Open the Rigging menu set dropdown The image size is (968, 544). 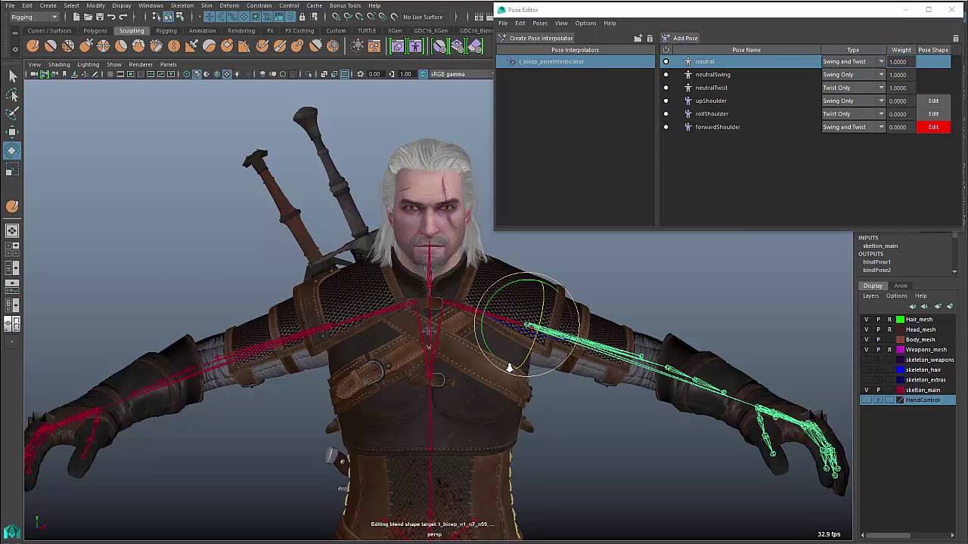(x=34, y=17)
